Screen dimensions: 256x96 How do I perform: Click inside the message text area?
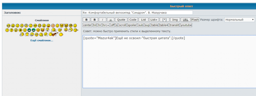[169, 61]
